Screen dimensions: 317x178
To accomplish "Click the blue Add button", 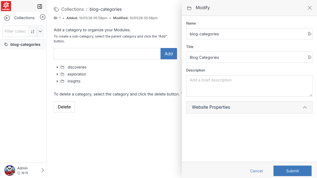I will tap(169, 54).
